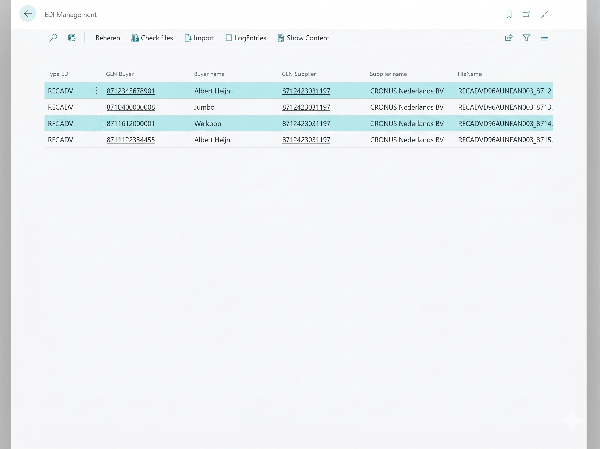The height and width of the screenshot is (449, 600).
Task: Run the Check files action
Action: pyautogui.click(x=152, y=38)
